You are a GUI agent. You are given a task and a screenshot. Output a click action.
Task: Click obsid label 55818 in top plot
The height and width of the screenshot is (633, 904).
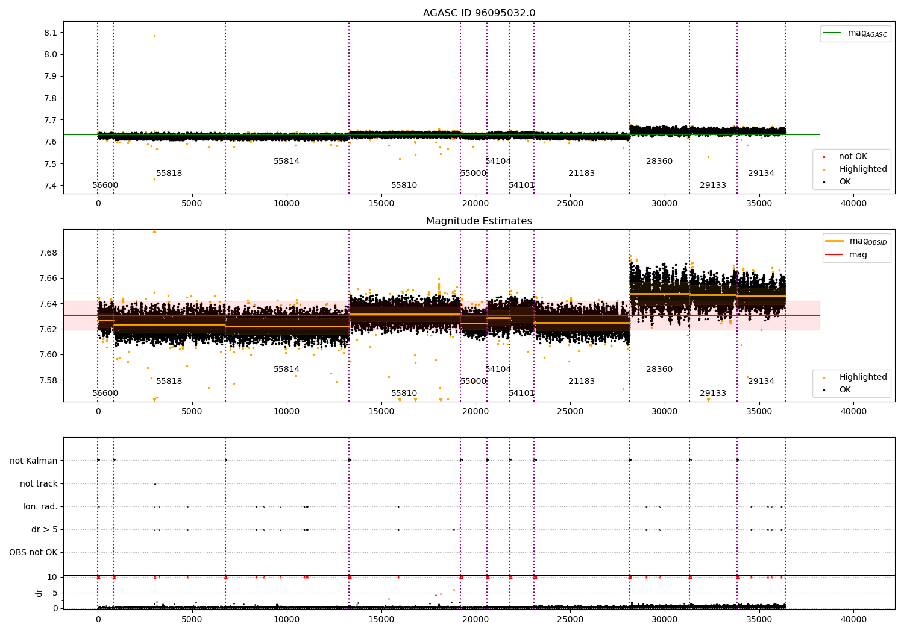click(x=169, y=174)
